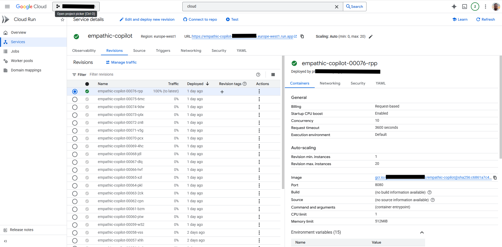The height and width of the screenshot is (247, 502).
Task: View the service YAML tab
Action: (242, 50)
